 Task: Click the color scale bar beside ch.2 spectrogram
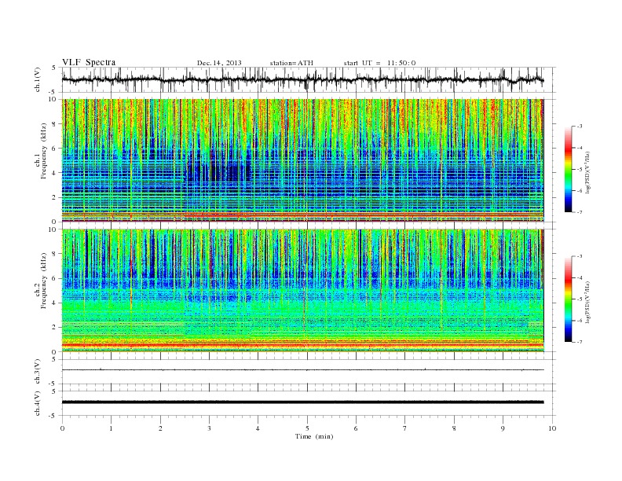pos(568,299)
